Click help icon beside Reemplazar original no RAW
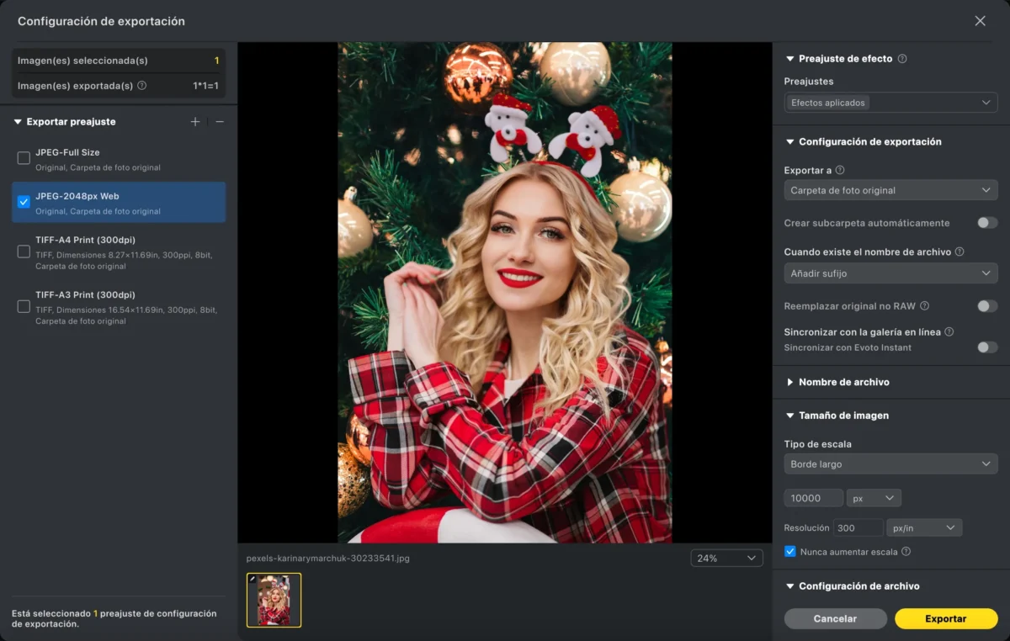This screenshot has width=1010, height=641. click(924, 306)
